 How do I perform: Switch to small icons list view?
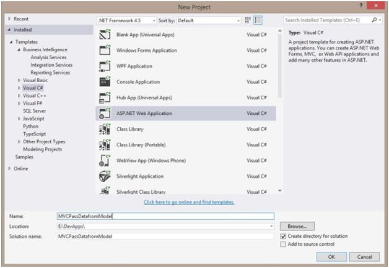pos(258,20)
